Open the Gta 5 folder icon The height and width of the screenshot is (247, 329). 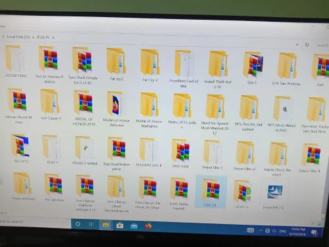click(x=253, y=65)
